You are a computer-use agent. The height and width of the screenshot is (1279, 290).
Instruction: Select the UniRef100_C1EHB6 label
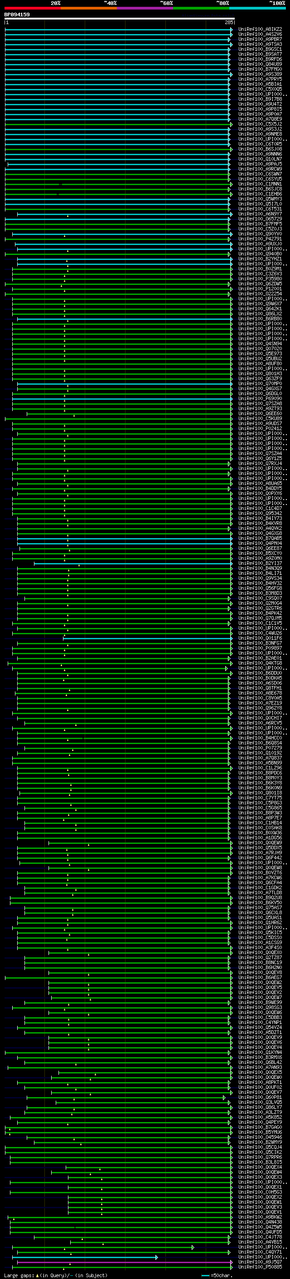pyautogui.click(x=260, y=194)
